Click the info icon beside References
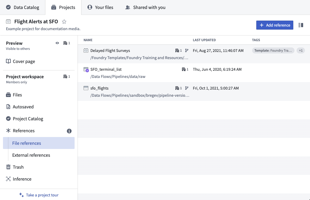310x200 pixels. (69, 131)
